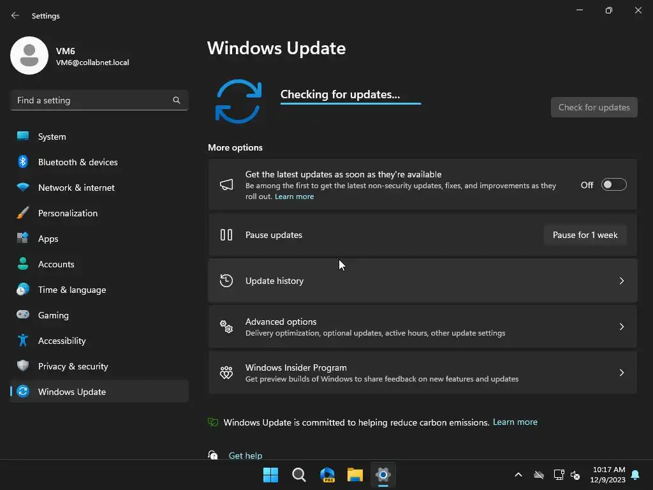Click the search magnifier in Find a setting
The image size is (653, 490).
177,100
